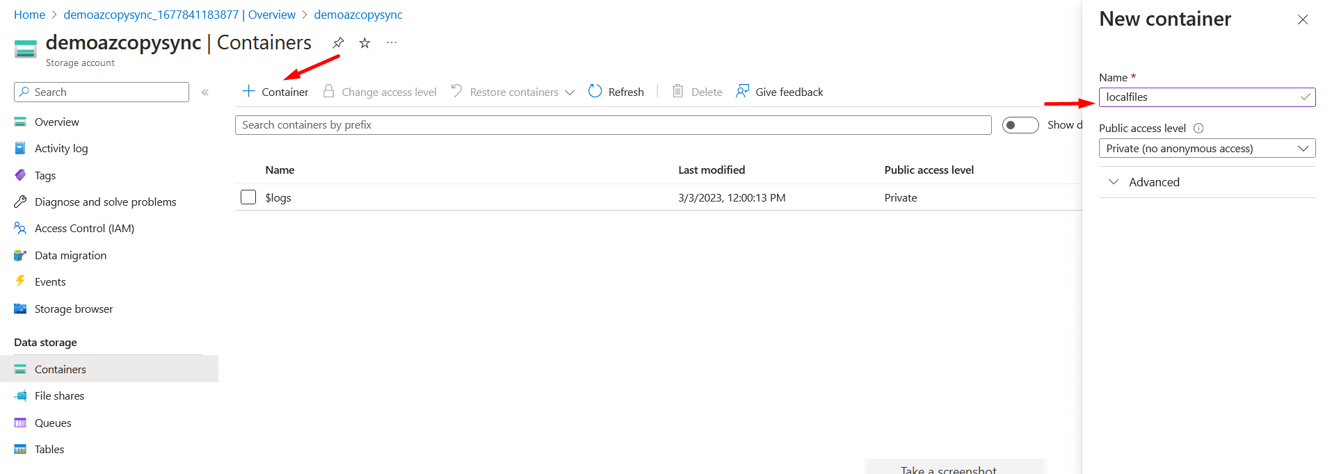Click the File shares icon
This screenshot has width=1332, height=474.
(20, 395)
